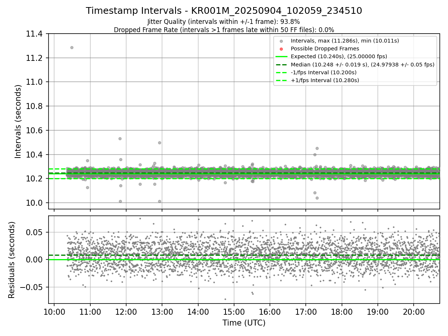Click the 17:00 x-axis tick label
Viewport: 448px width, 336px height.
306,312
